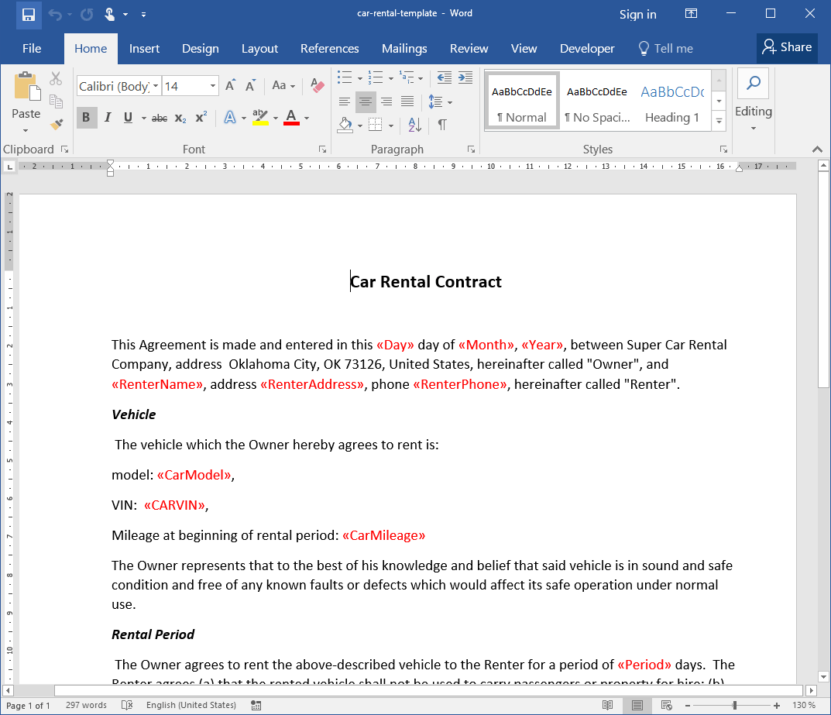
Task: Open the Format Painter
Action: (x=55, y=123)
